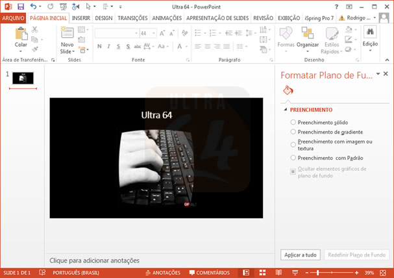The image size is (394, 278).
Task: Decrease font size icon
Action: point(172,33)
